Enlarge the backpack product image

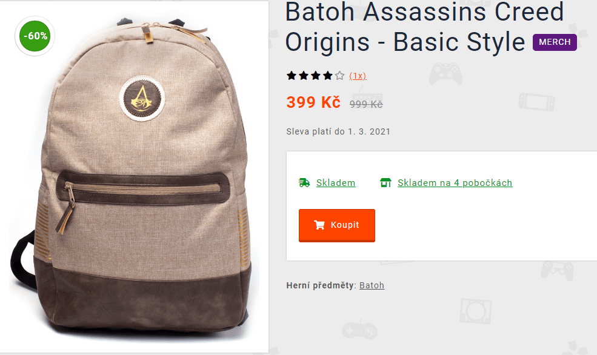click(x=134, y=177)
